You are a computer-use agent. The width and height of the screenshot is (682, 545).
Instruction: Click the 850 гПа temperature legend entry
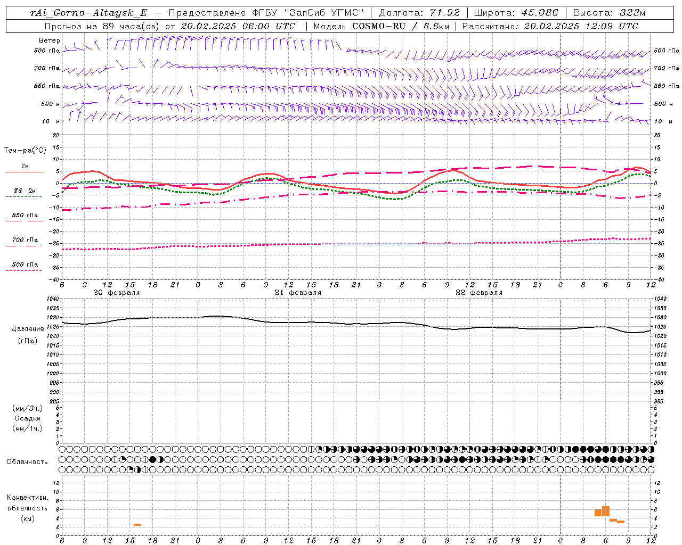click(25, 216)
